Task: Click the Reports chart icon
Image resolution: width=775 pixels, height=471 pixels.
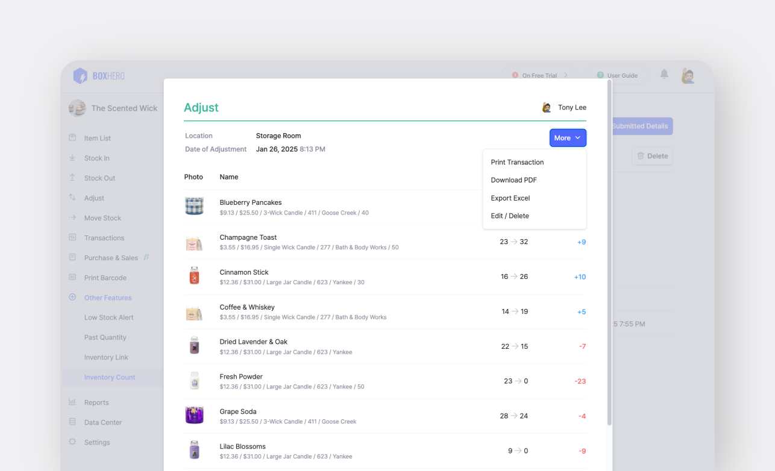Action: [72, 402]
